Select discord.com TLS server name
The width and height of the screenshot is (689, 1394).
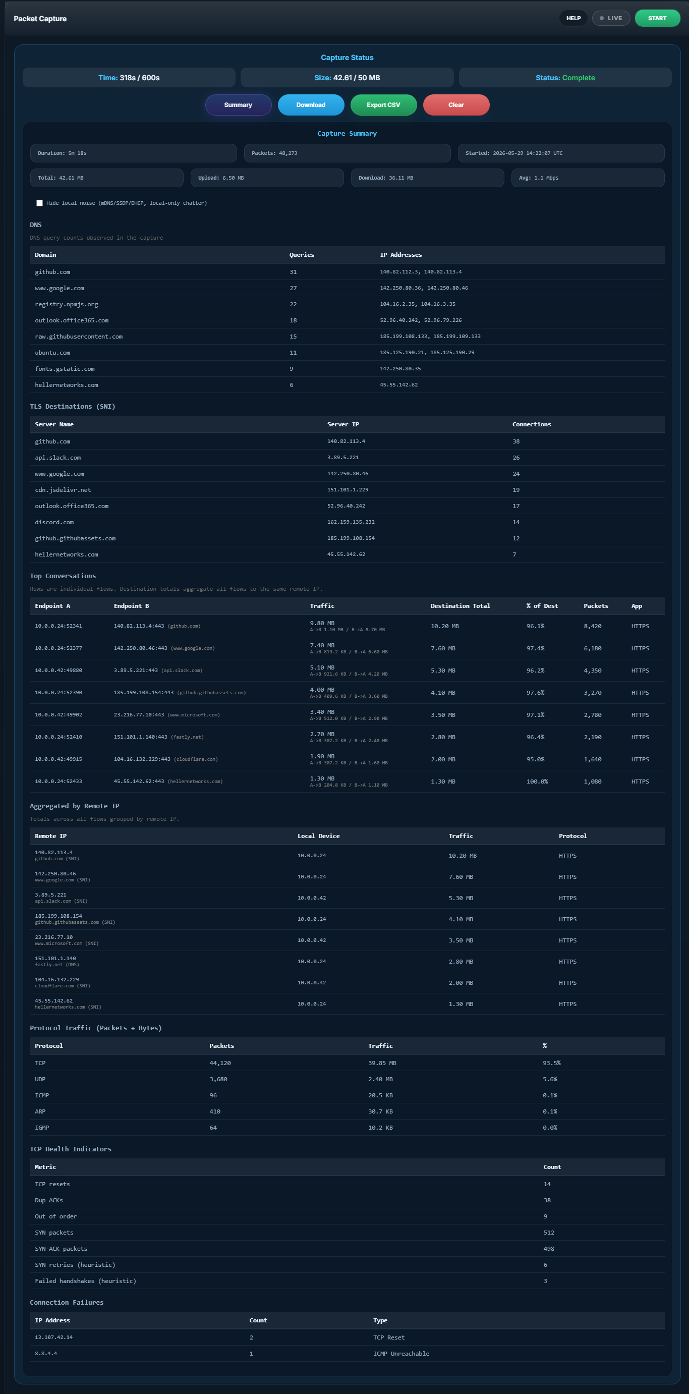54,522
